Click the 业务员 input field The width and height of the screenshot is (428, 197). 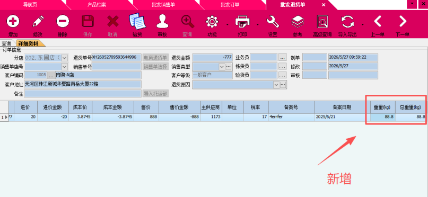pyautogui.click(x=264, y=58)
